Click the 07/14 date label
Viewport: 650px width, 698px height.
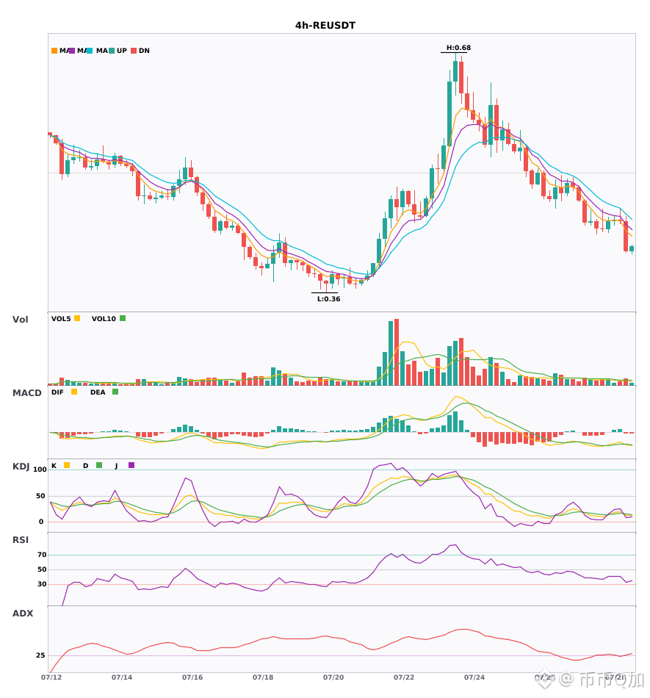(122, 677)
